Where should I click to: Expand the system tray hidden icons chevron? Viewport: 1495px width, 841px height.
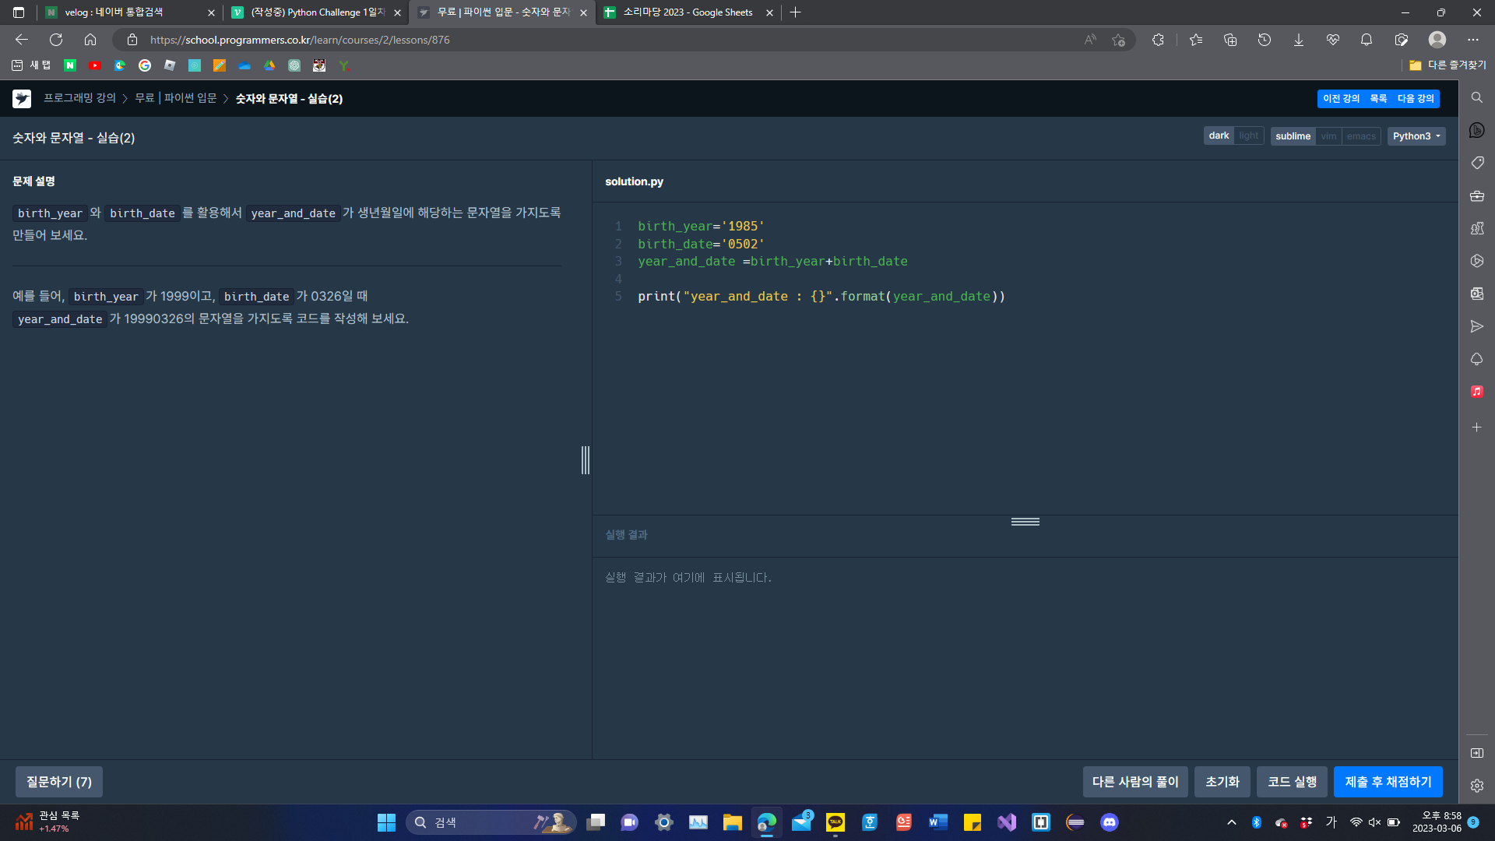point(1231,822)
